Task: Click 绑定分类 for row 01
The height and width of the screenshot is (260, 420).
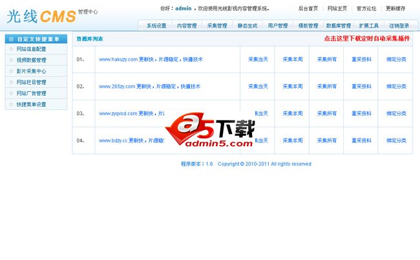Action: click(396, 60)
